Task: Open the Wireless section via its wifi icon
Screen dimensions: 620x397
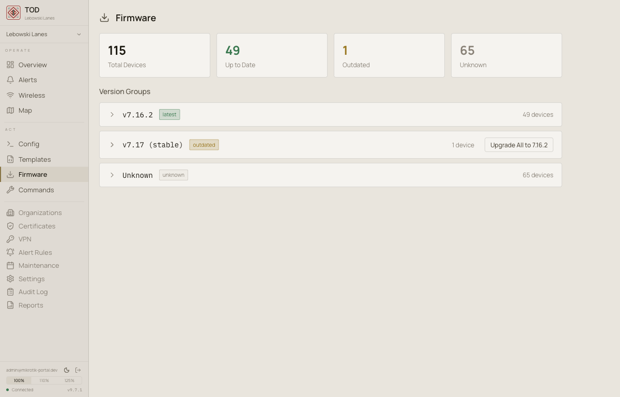Action: click(10, 95)
